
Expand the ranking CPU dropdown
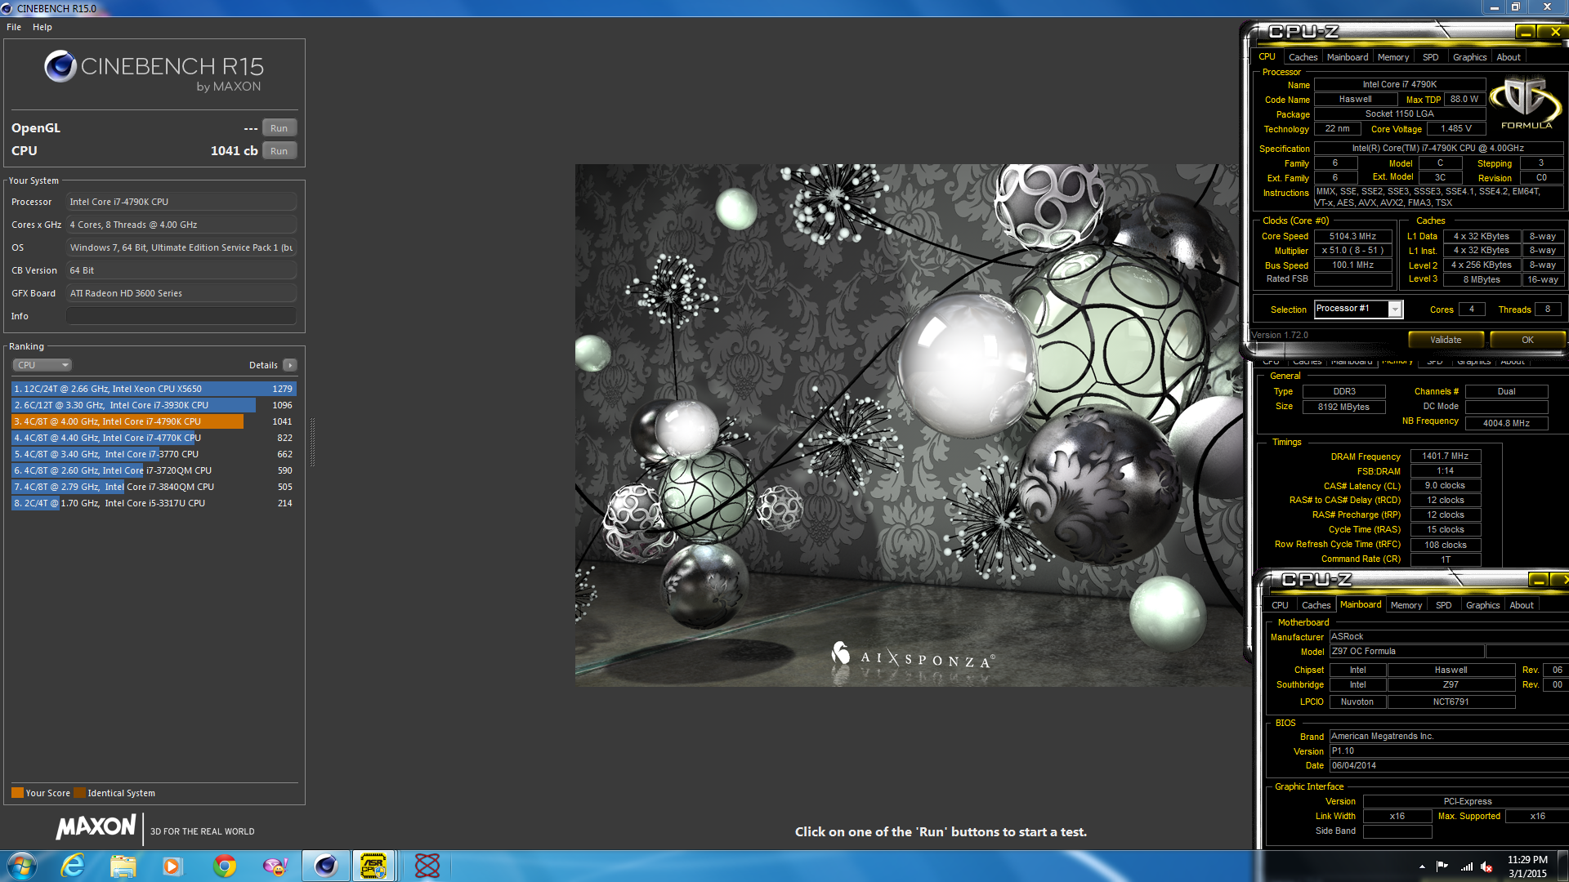(x=42, y=365)
